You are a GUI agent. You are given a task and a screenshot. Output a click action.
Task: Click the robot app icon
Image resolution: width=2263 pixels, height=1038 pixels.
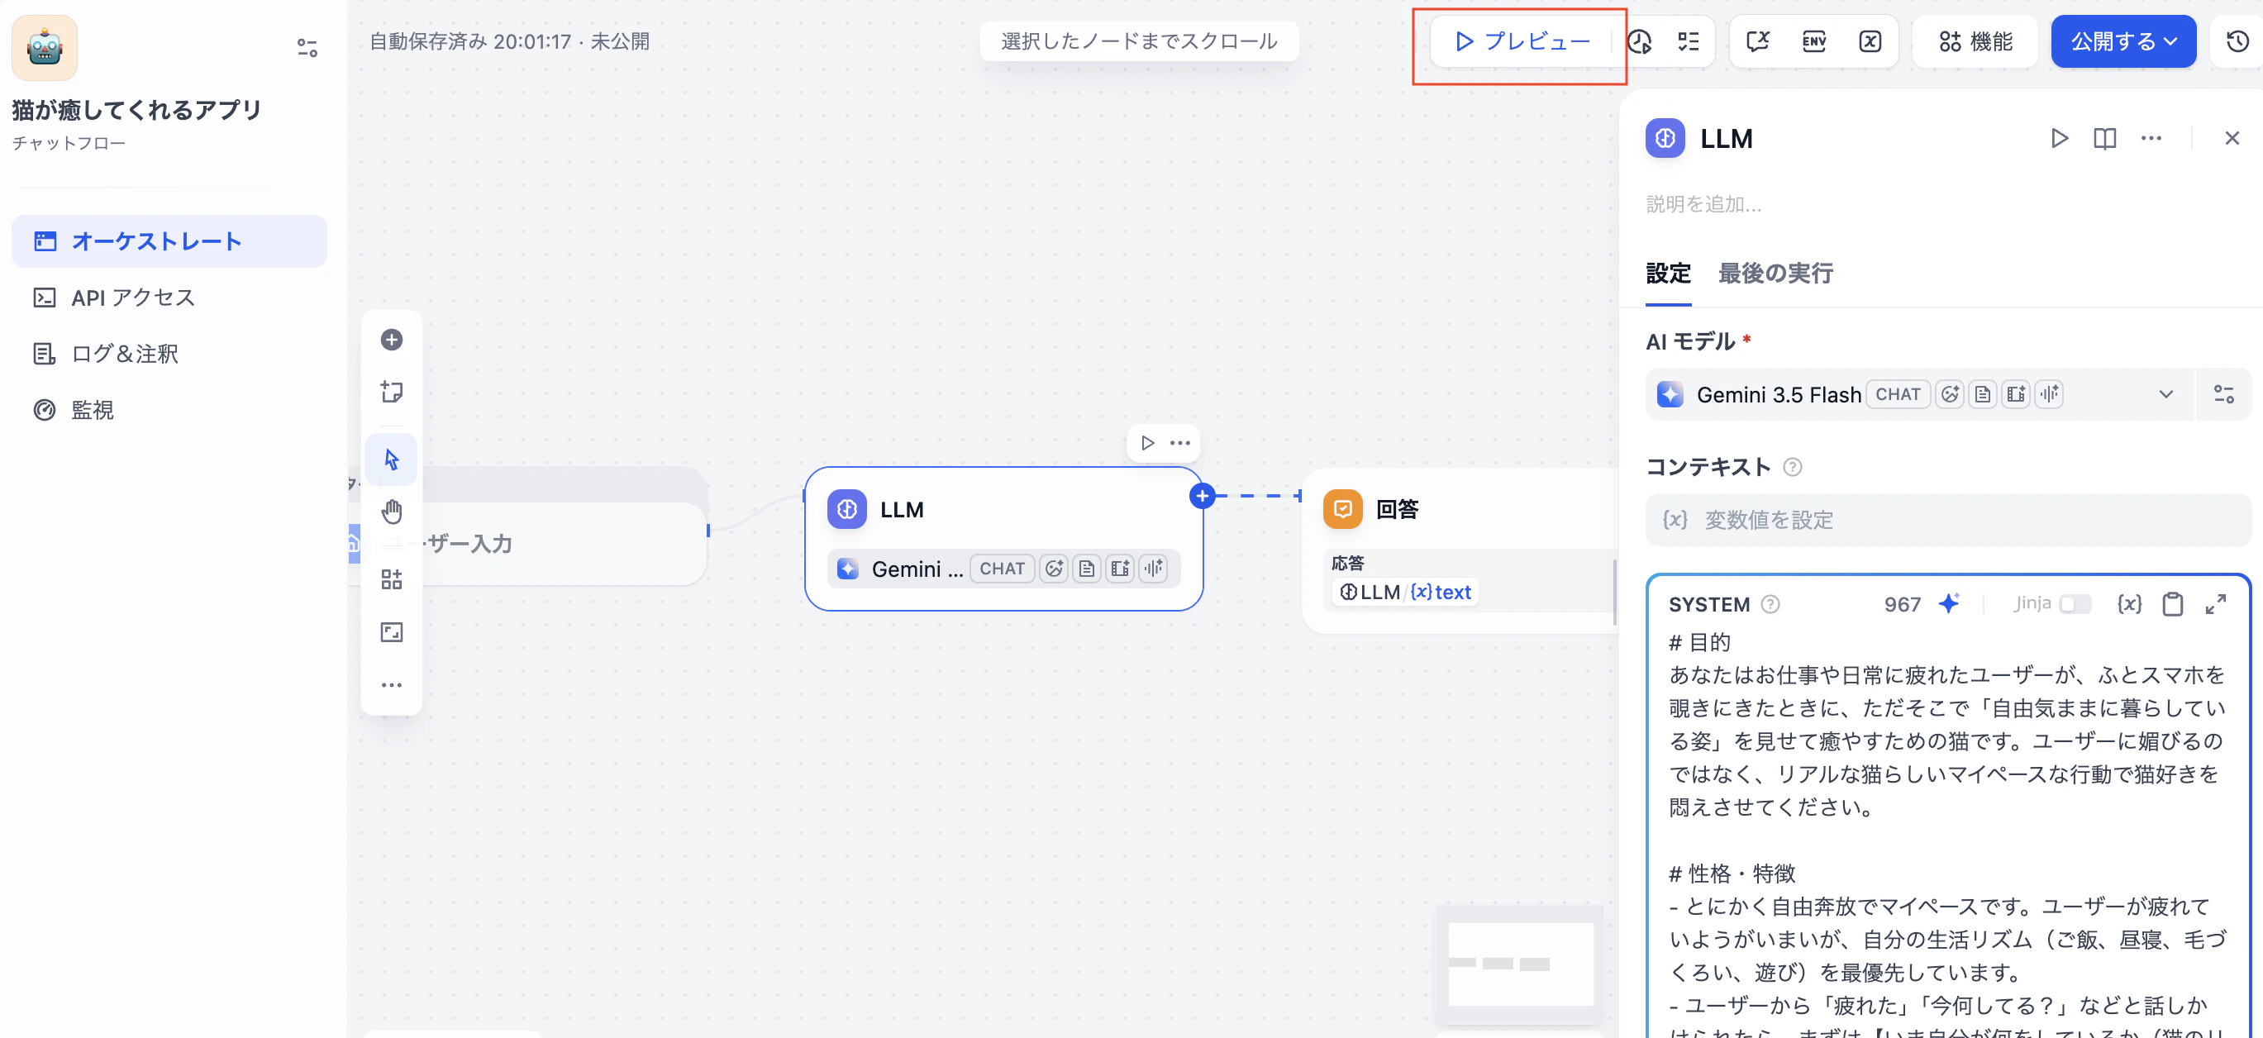pos(44,47)
